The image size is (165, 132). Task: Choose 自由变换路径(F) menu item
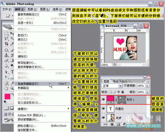click(x=42, y=84)
